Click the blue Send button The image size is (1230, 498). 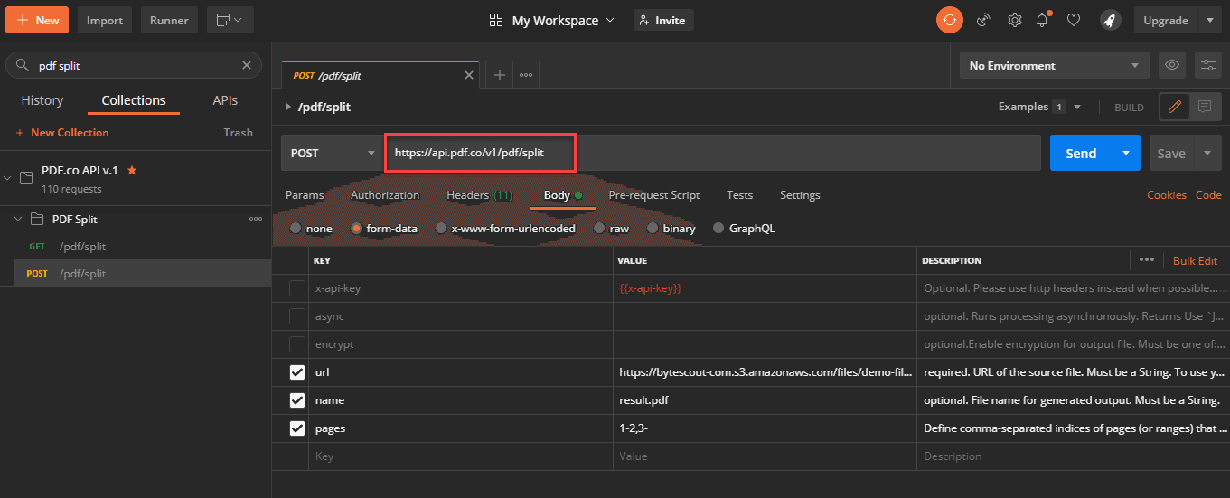1080,154
